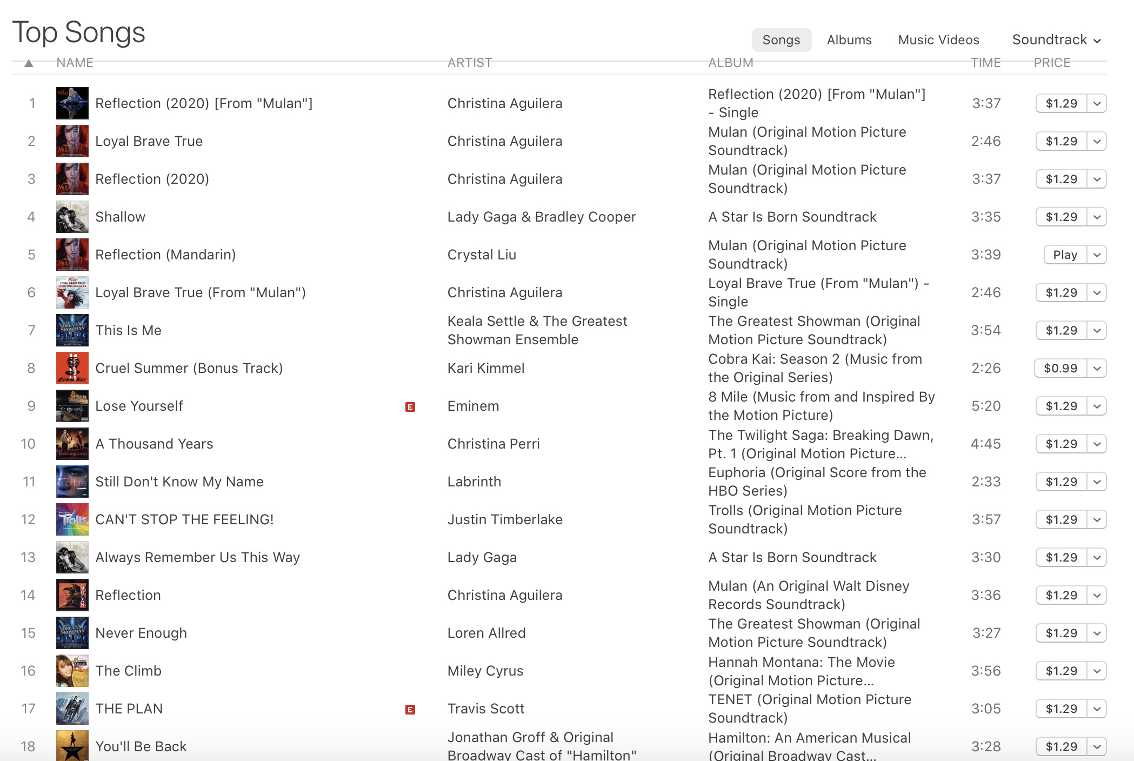
Task: Open Euphoria (Original Score from the HBO Series) album
Action: pos(817,482)
